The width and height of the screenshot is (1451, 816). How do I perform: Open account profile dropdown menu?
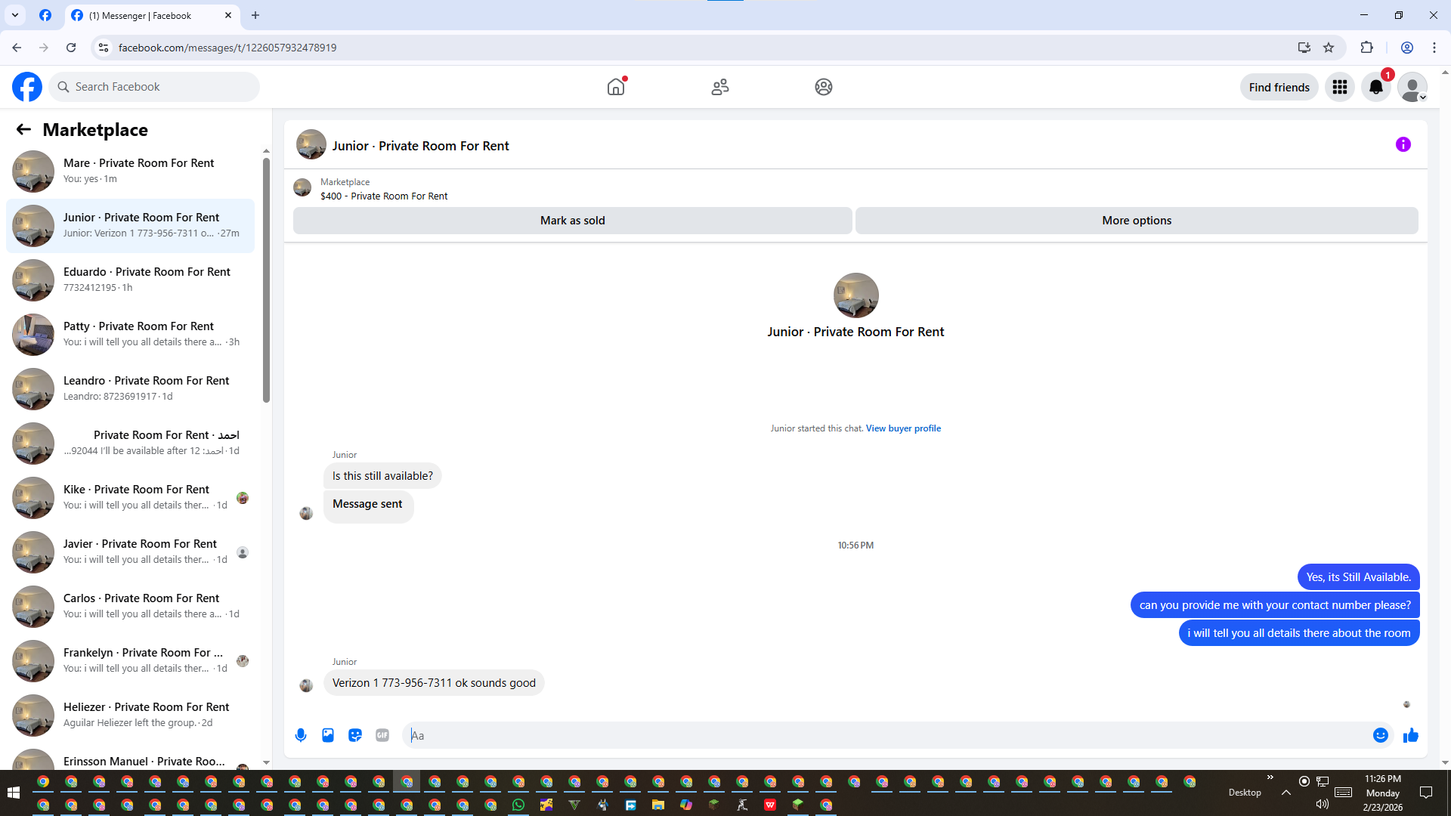coord(1412,87)
